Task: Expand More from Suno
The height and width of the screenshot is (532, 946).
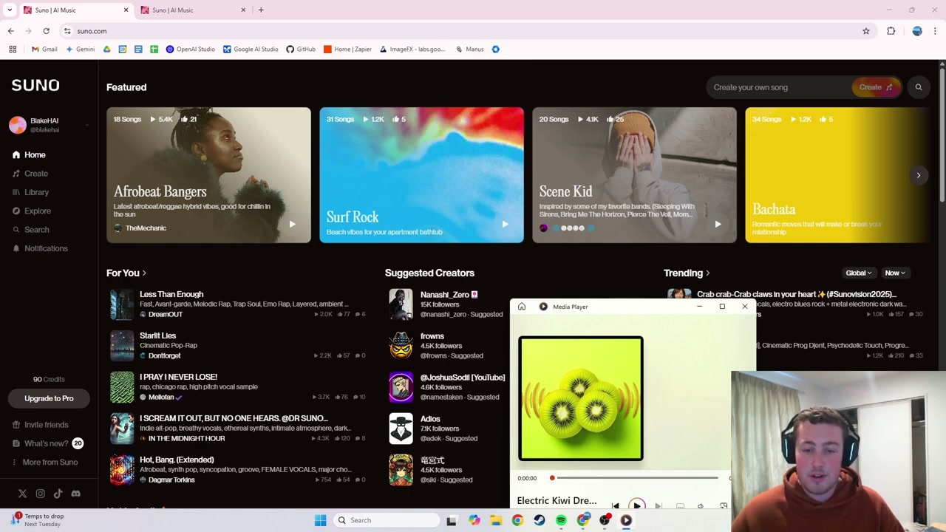Action: [x=46, y=463]
